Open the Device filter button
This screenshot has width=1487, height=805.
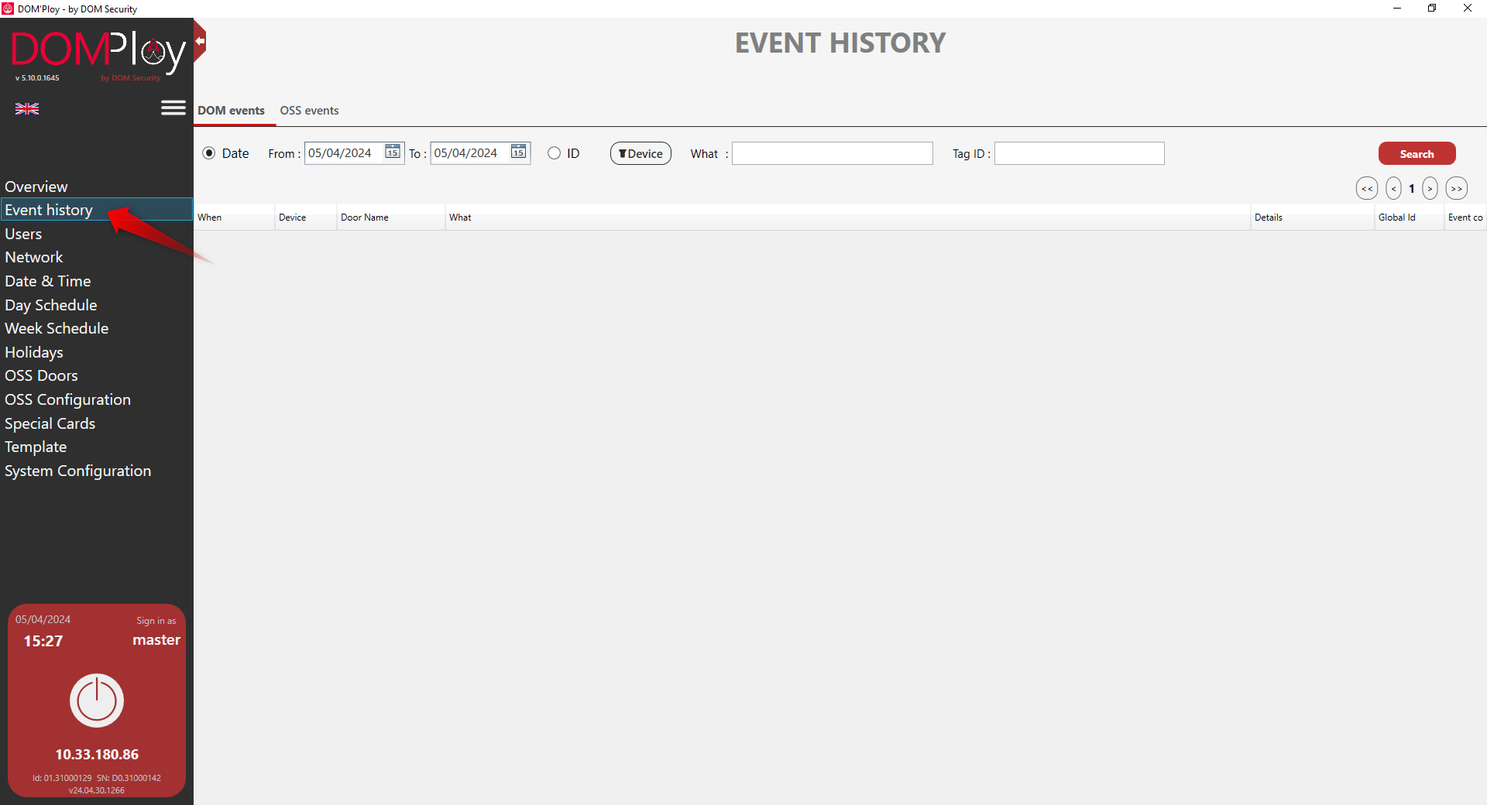tap(640, 153)
